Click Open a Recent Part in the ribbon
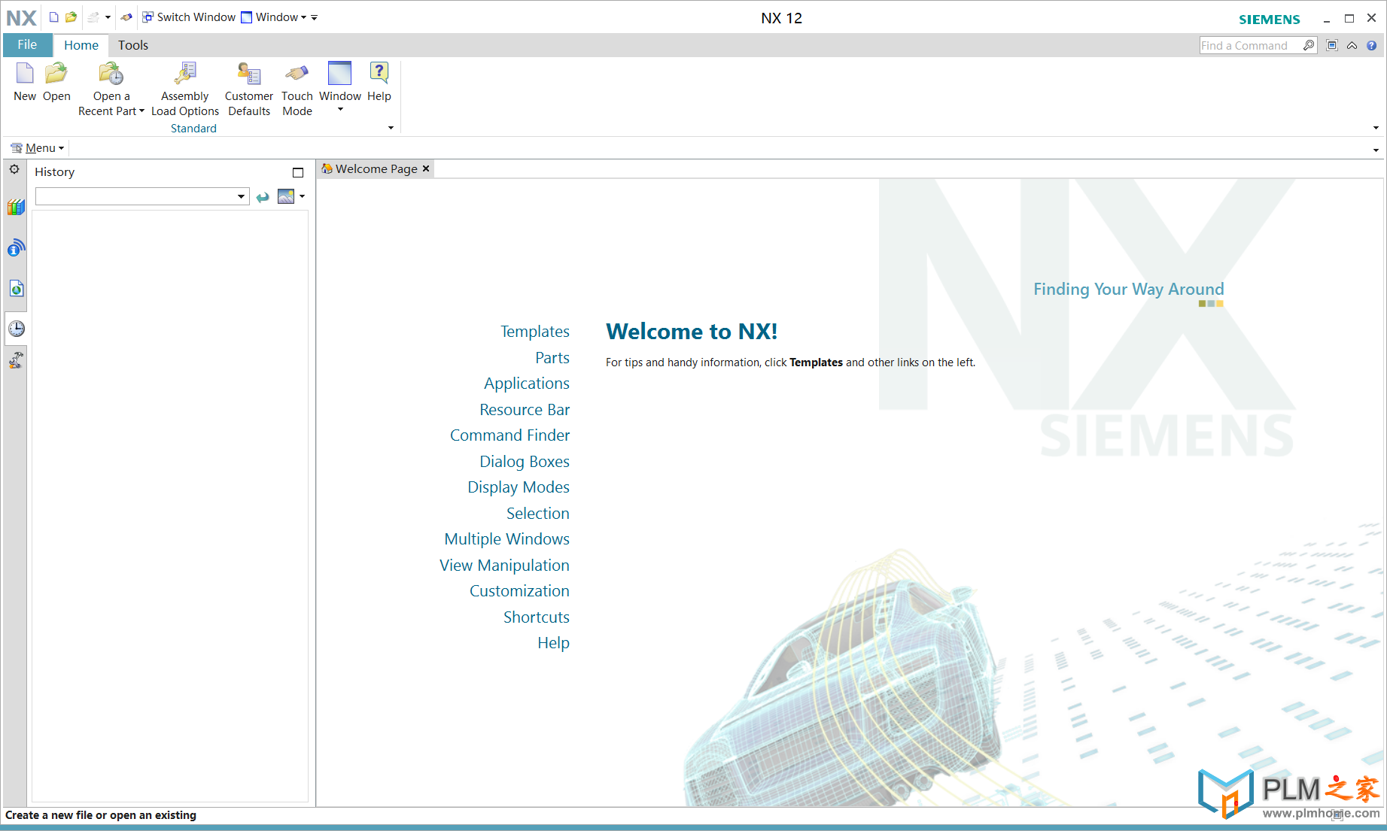The image size is (1387, 831). pos(111,89)
